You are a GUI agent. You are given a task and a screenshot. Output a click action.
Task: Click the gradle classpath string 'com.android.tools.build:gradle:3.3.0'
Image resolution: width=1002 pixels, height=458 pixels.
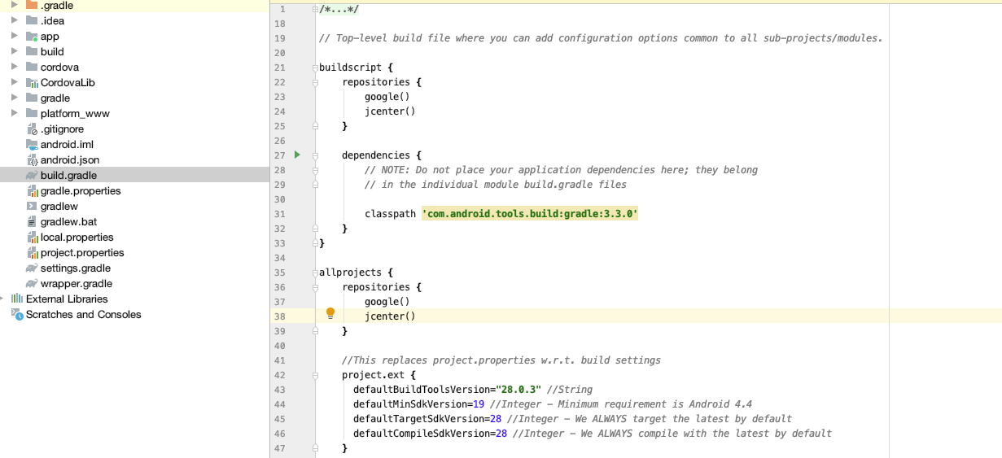[x=530, y=214]
